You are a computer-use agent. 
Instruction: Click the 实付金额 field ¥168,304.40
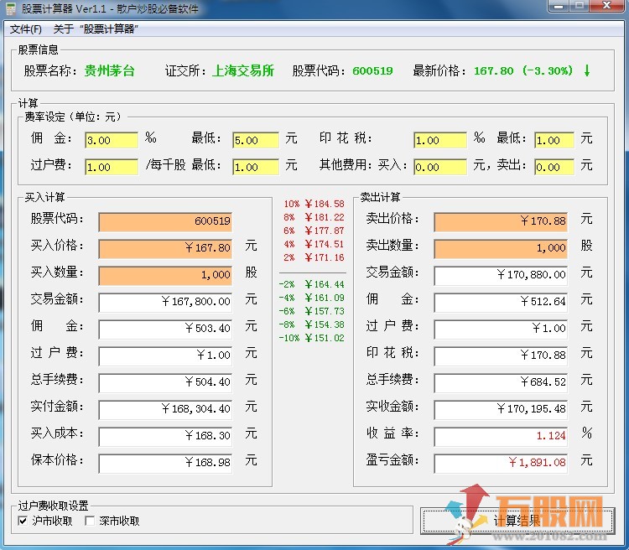[x=165, y=409]
